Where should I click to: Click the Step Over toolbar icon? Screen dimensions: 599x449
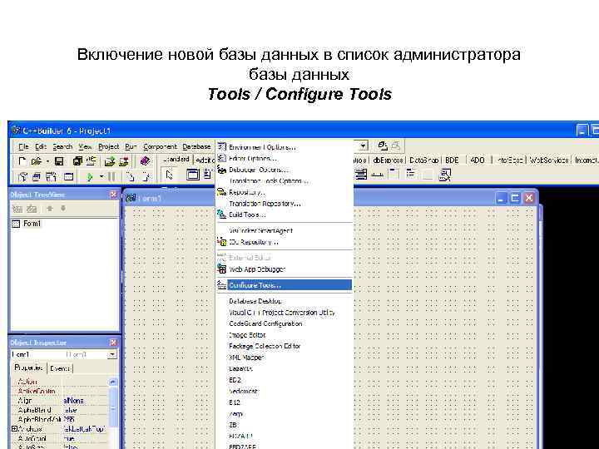pyautogui.click(x=146, y=176)
